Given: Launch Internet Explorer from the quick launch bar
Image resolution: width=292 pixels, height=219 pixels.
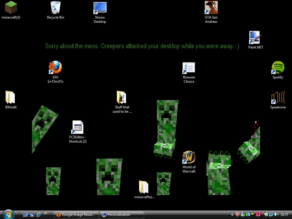Looking at the screenshot, I should [x=39, y=214].
